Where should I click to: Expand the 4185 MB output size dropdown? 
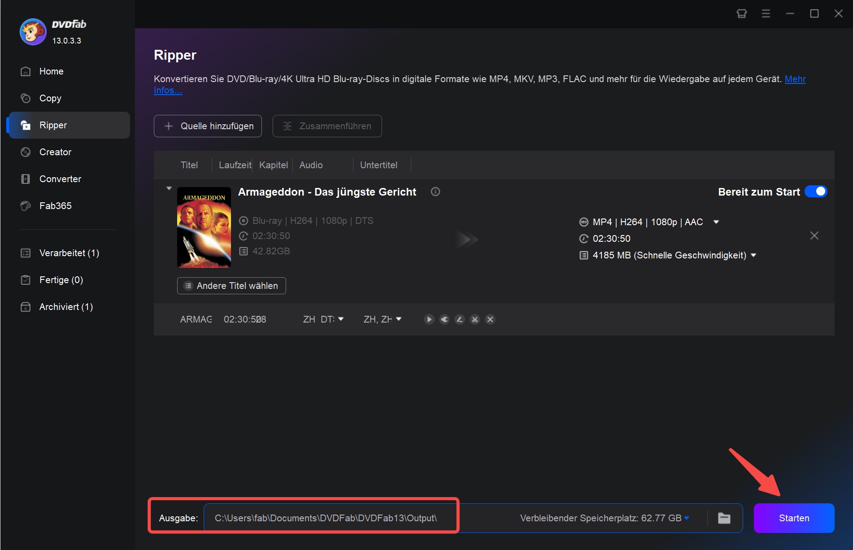point(753,255)
